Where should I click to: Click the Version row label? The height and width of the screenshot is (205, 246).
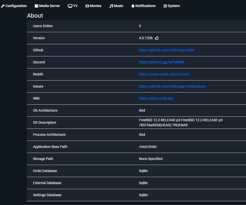(x=39, y=38)
